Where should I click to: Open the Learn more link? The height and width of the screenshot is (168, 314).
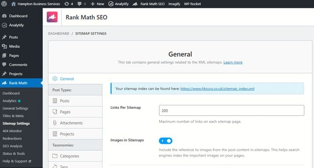(x=233, y=62)
